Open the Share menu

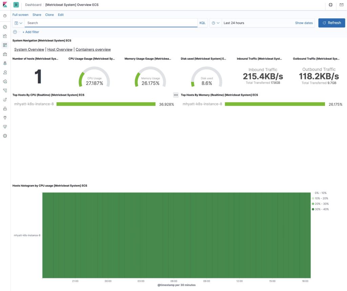(37, 15)
